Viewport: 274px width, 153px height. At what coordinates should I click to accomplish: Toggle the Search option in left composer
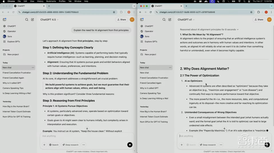click(54, 145)
